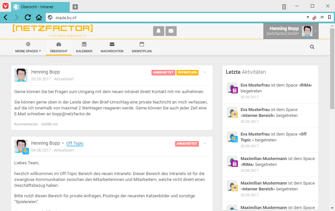Click the blocked notifications bell icon
The image size is (335, 211).
click(314, 18)
